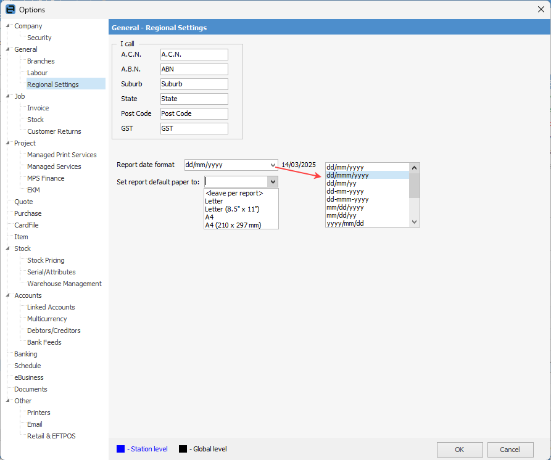The image size is (551, 460).
Task: Choose dd/mmm/yyyy from the date format list
Action: (347, 175)
